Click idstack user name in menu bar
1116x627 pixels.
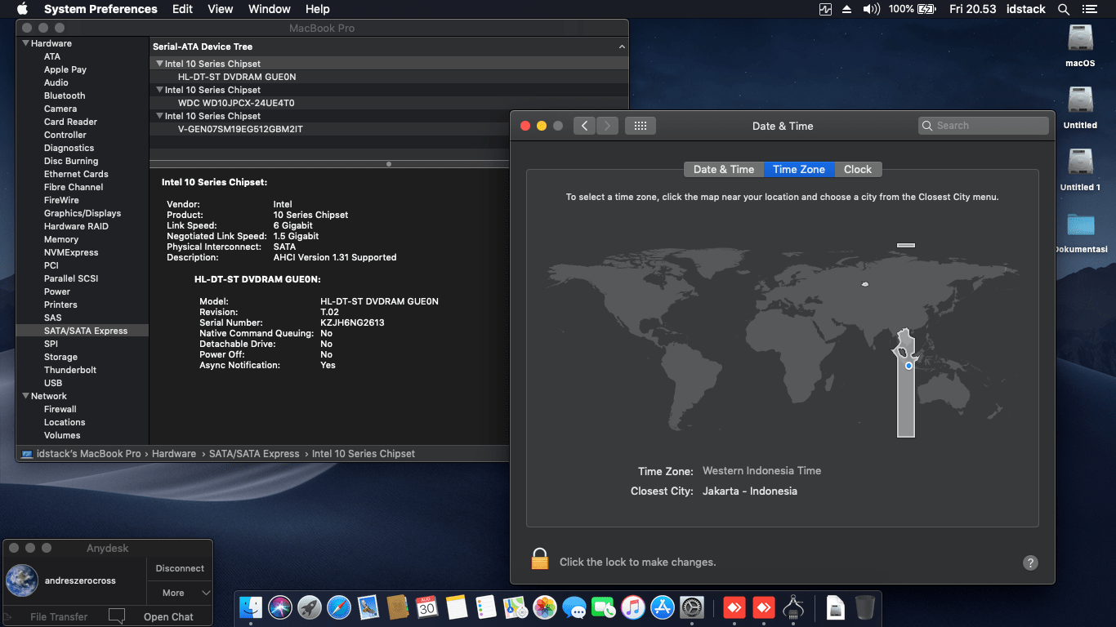point(1025,9)
